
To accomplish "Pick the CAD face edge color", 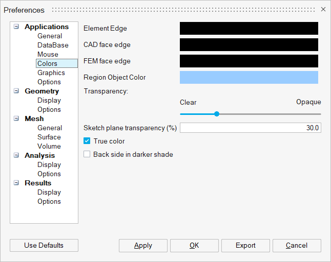I will point(249,44).
